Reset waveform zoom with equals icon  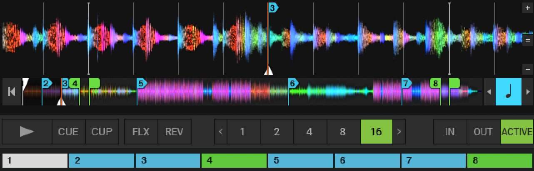[528, 40]
